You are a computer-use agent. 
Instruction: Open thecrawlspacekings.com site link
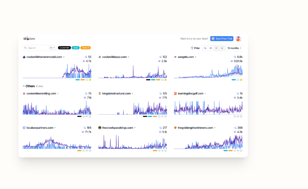118,128
